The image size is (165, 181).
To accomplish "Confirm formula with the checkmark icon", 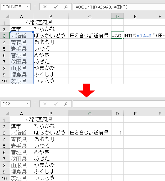I will 56,7.
